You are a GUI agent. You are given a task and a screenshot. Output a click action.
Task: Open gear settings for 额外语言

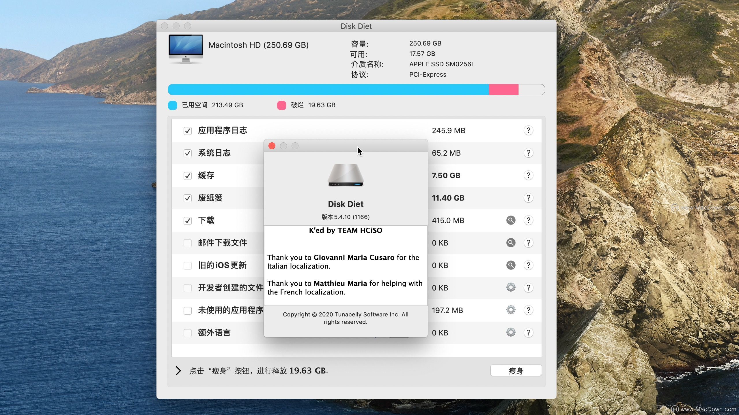511,333
